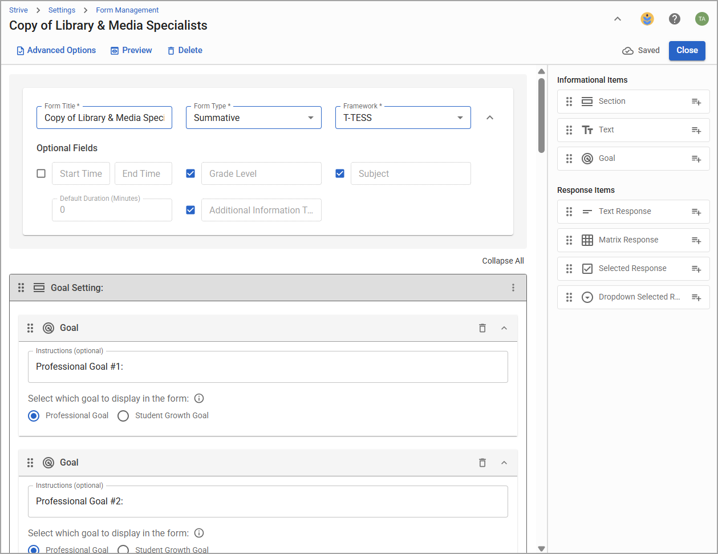Click info icon in first goal card

pyautogui.click(x=199, y=398)
